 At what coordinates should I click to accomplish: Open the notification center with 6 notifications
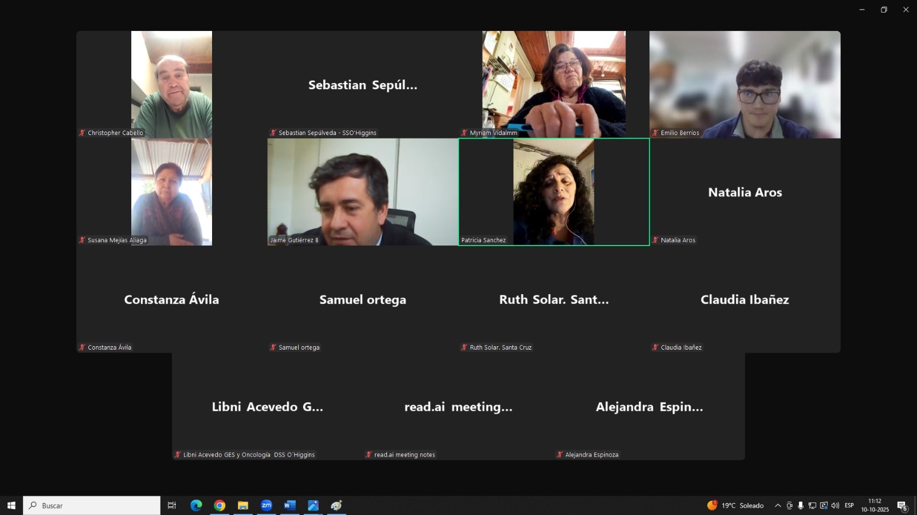click(x=902, y=505)
